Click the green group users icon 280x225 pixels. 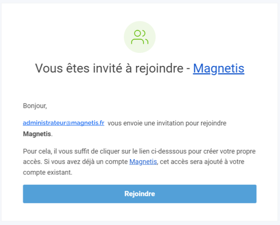pos(140,37)
